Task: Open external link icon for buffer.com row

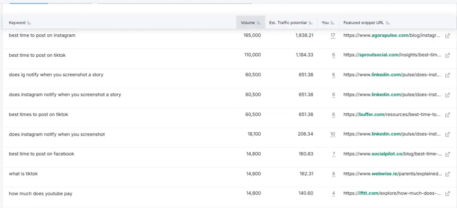Action: coord(448,115)
